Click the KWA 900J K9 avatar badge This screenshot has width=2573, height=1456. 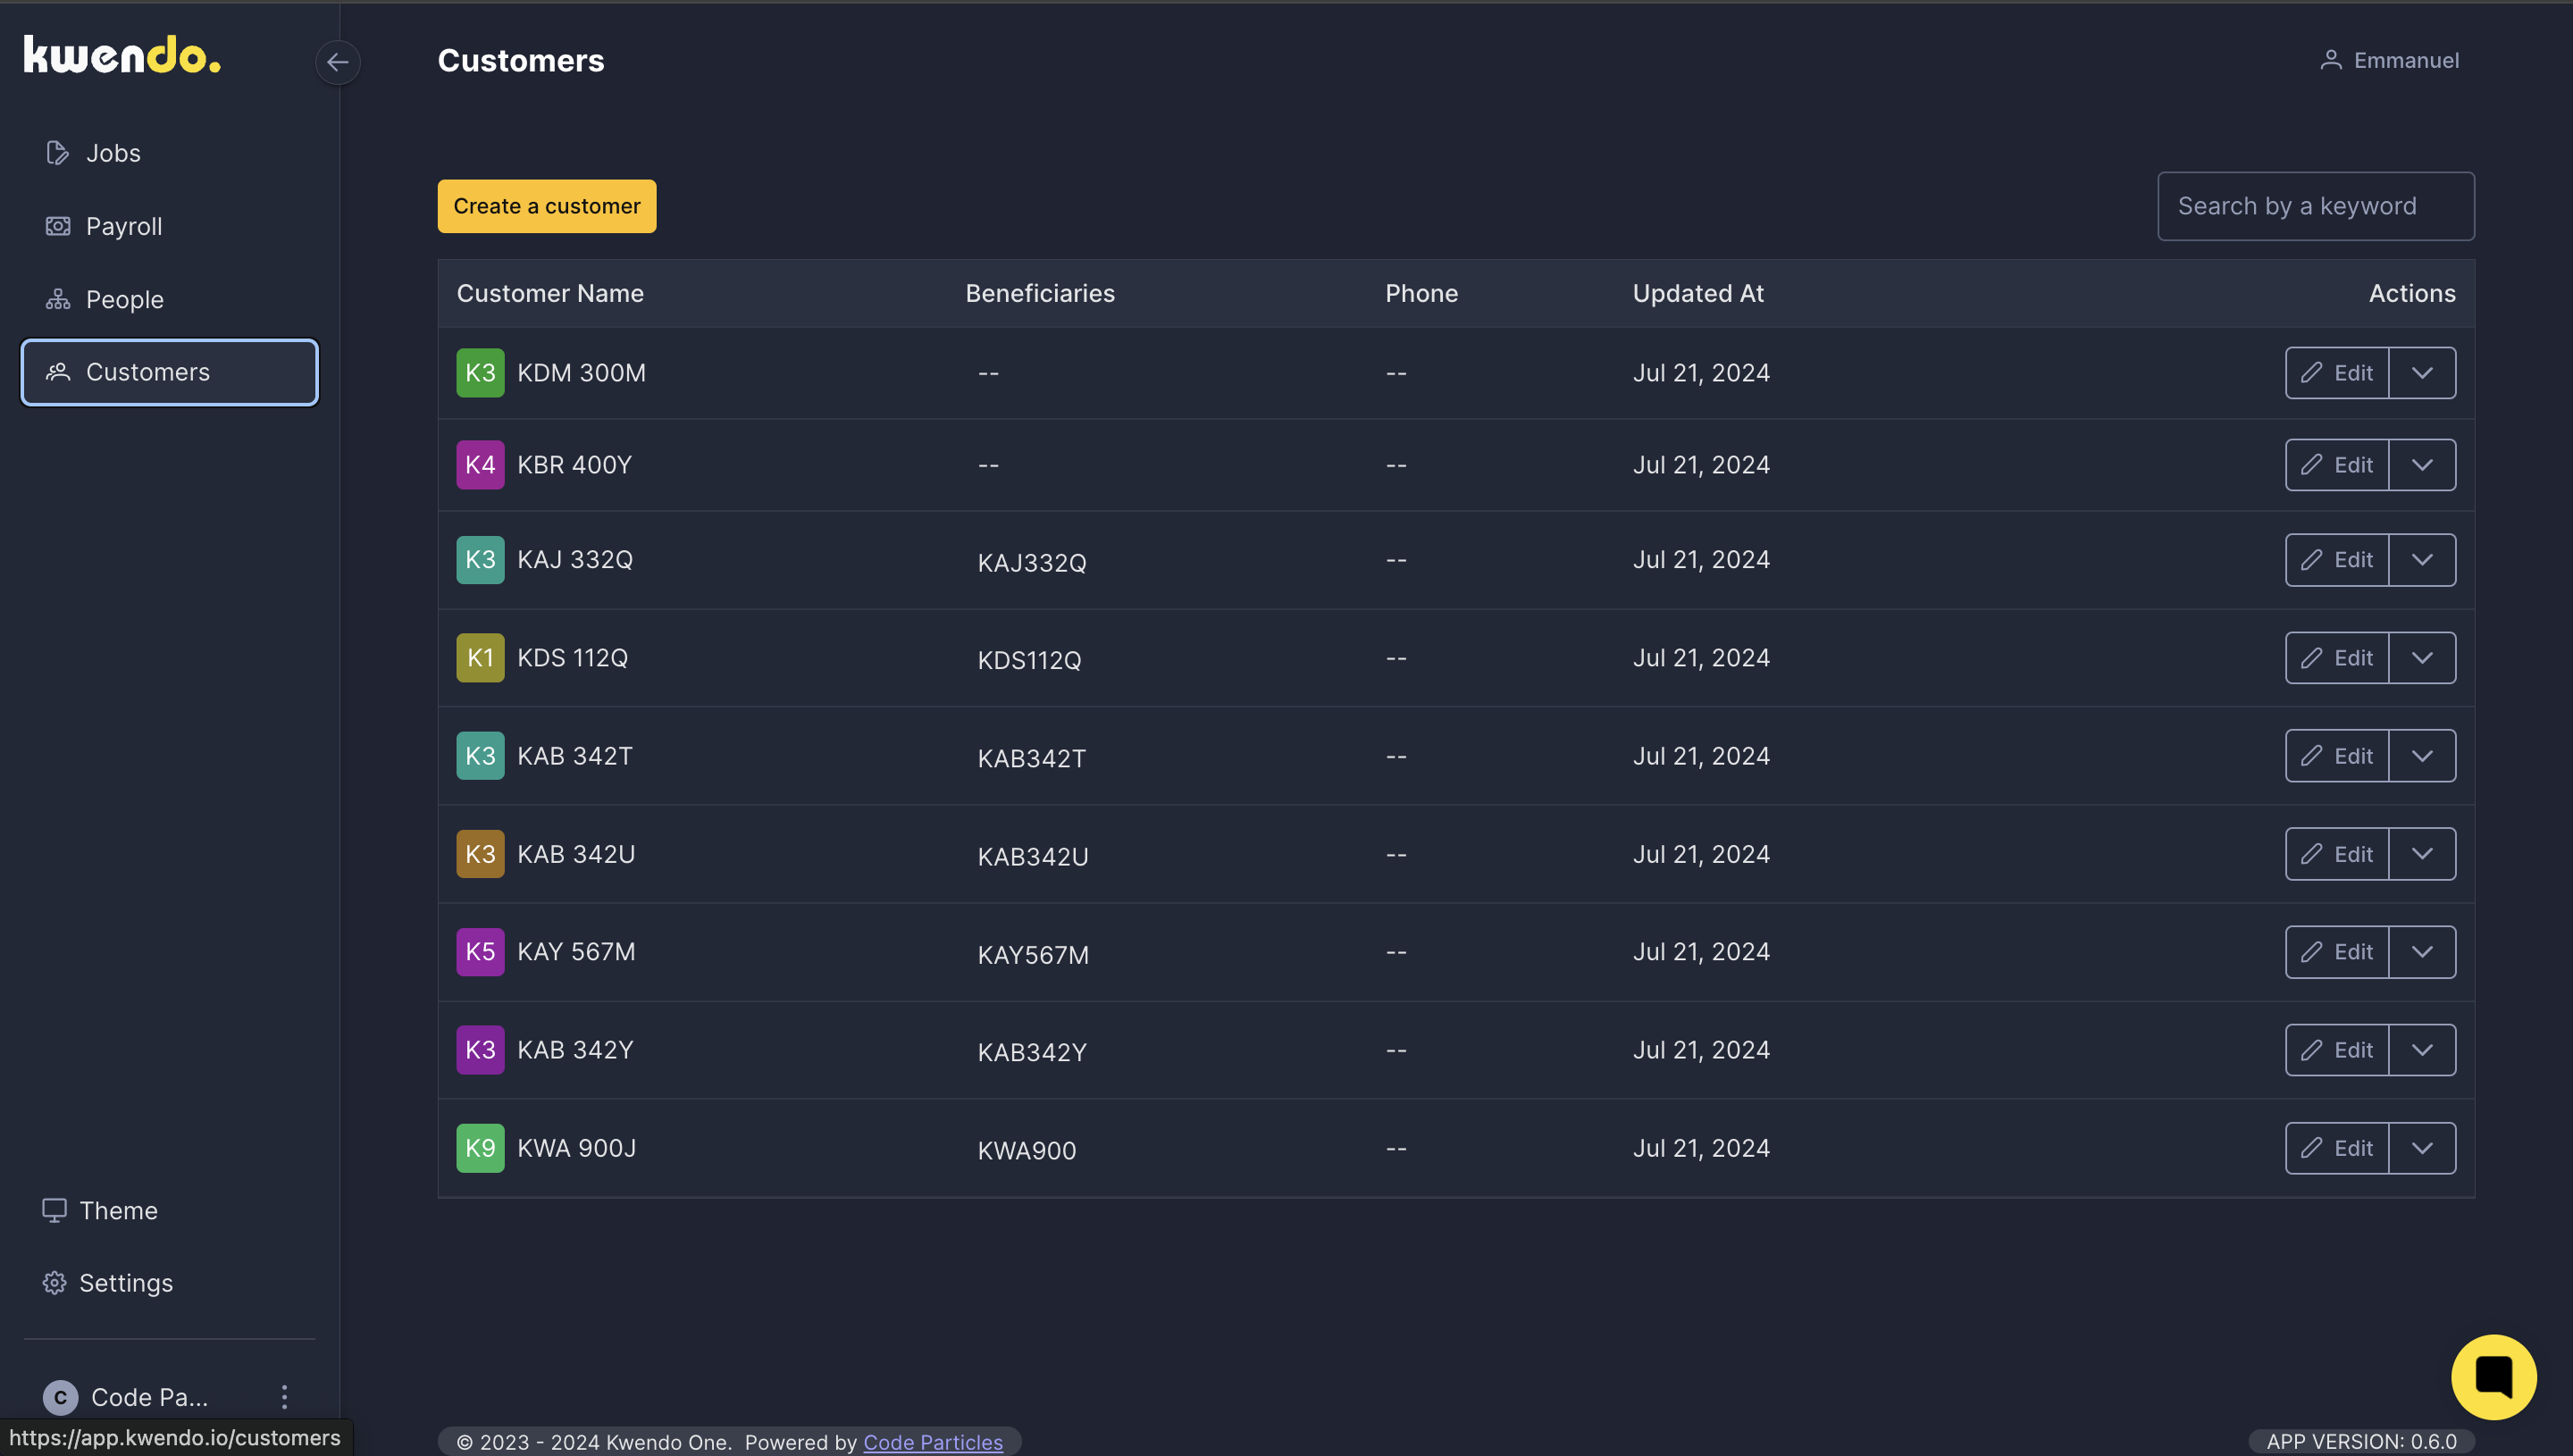(x=480, y=1148)
